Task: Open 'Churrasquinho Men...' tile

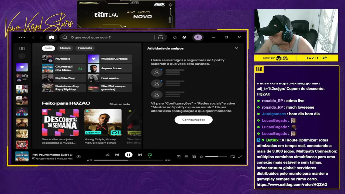Action: [64, 68]
